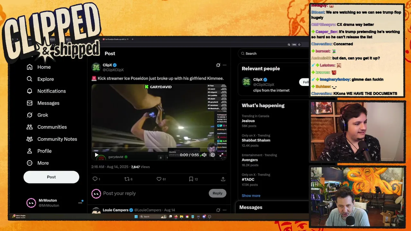
Task: Click the GARYDAVID label in video
Action: (158, 87)
